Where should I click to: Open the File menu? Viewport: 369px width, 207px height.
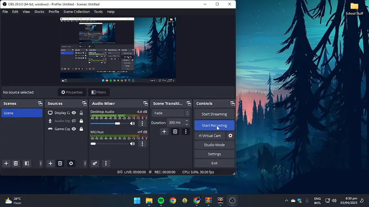tap(5, 12)
